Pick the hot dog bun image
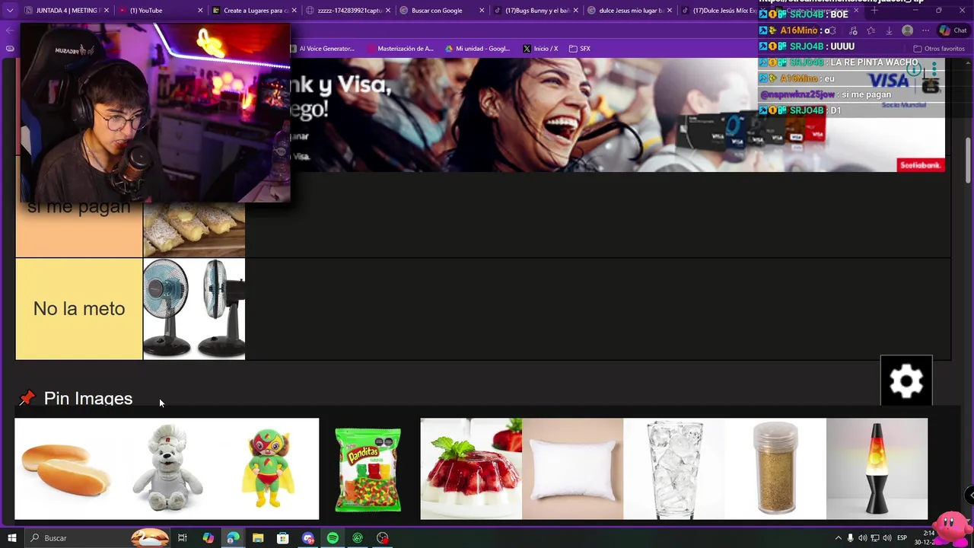 click(x=65, y=469)
